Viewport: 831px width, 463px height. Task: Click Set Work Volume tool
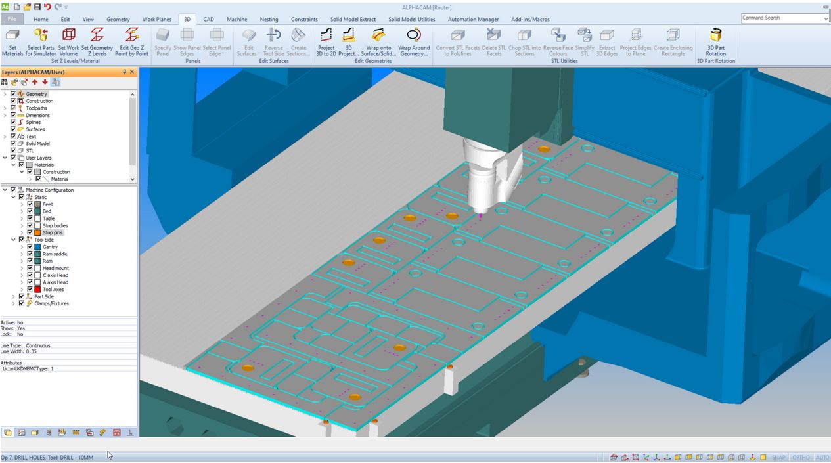[x=68, y=35]
